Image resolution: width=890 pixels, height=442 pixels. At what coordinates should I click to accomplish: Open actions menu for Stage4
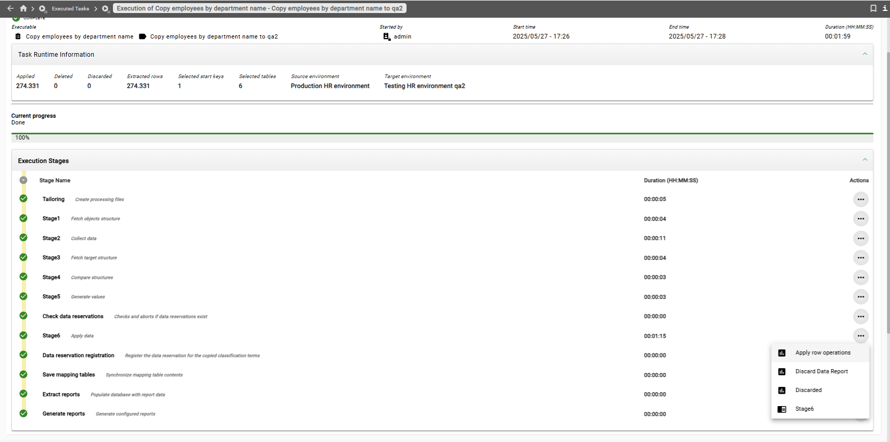(861, 277)
